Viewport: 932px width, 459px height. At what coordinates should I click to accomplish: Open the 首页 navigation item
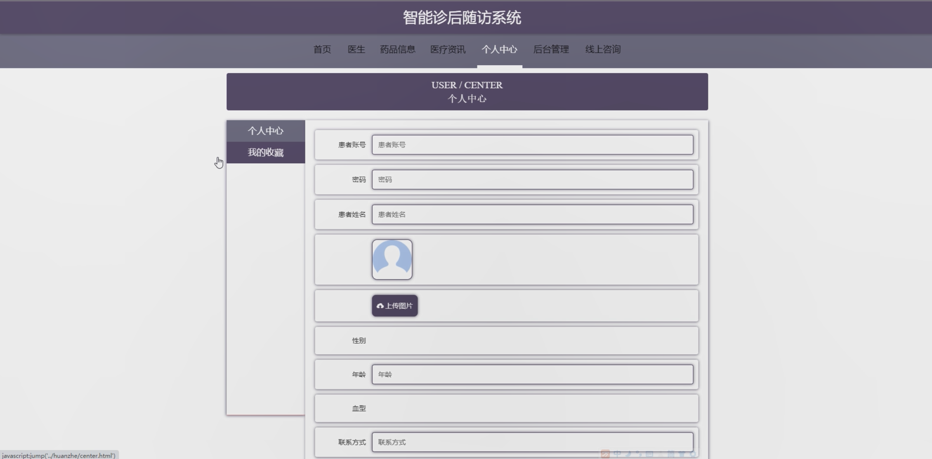click(322, 49)
